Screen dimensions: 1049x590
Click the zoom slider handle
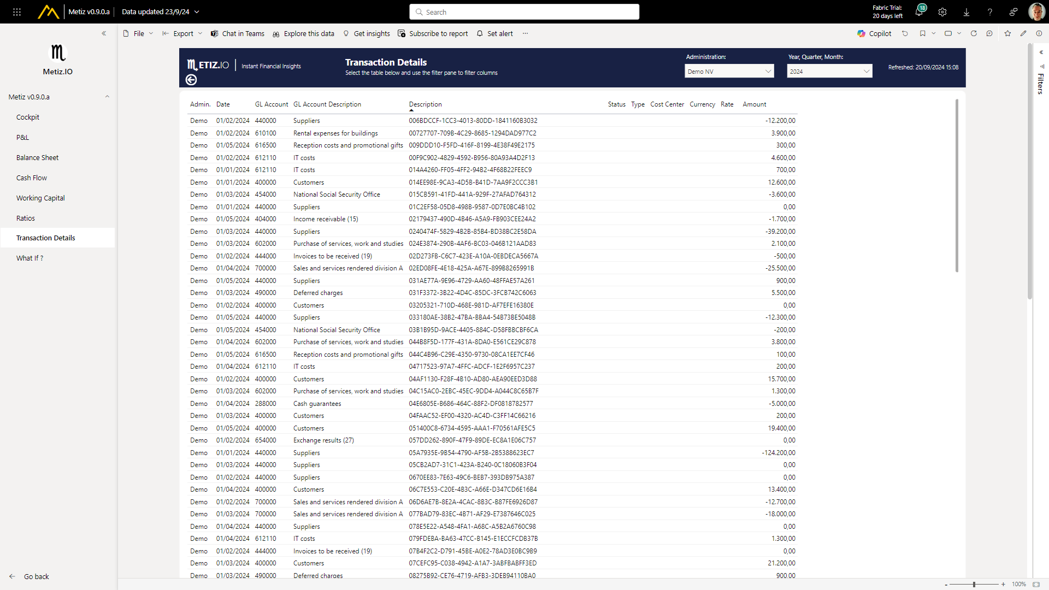click(974, 584)
